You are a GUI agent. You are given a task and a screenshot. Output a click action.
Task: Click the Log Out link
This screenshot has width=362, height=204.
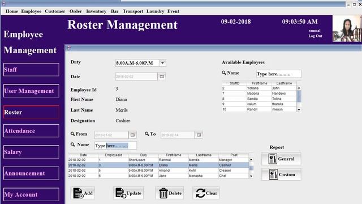pos(315,36)
